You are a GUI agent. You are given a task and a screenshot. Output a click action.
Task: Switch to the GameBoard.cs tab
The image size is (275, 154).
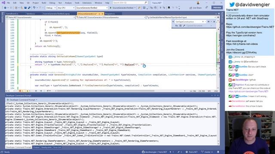point(12,14)
